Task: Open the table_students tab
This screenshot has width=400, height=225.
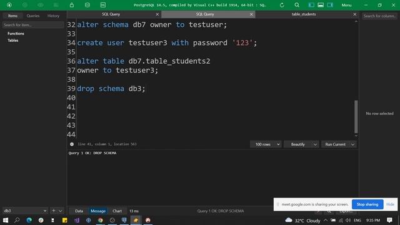Action: pos(304,14)
